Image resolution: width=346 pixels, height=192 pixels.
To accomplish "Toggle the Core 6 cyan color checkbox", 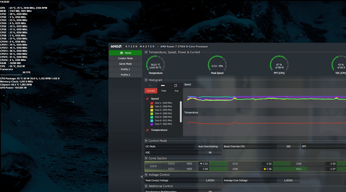I will click(152, 121).
